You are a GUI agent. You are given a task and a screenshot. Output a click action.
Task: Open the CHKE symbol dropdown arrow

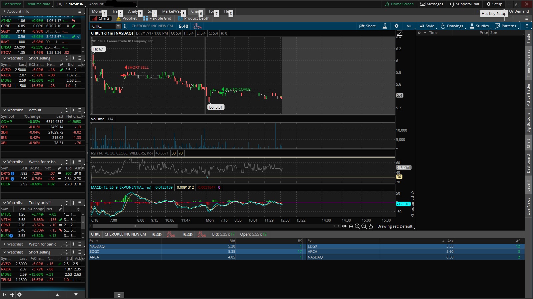click(x=118, y=26)
